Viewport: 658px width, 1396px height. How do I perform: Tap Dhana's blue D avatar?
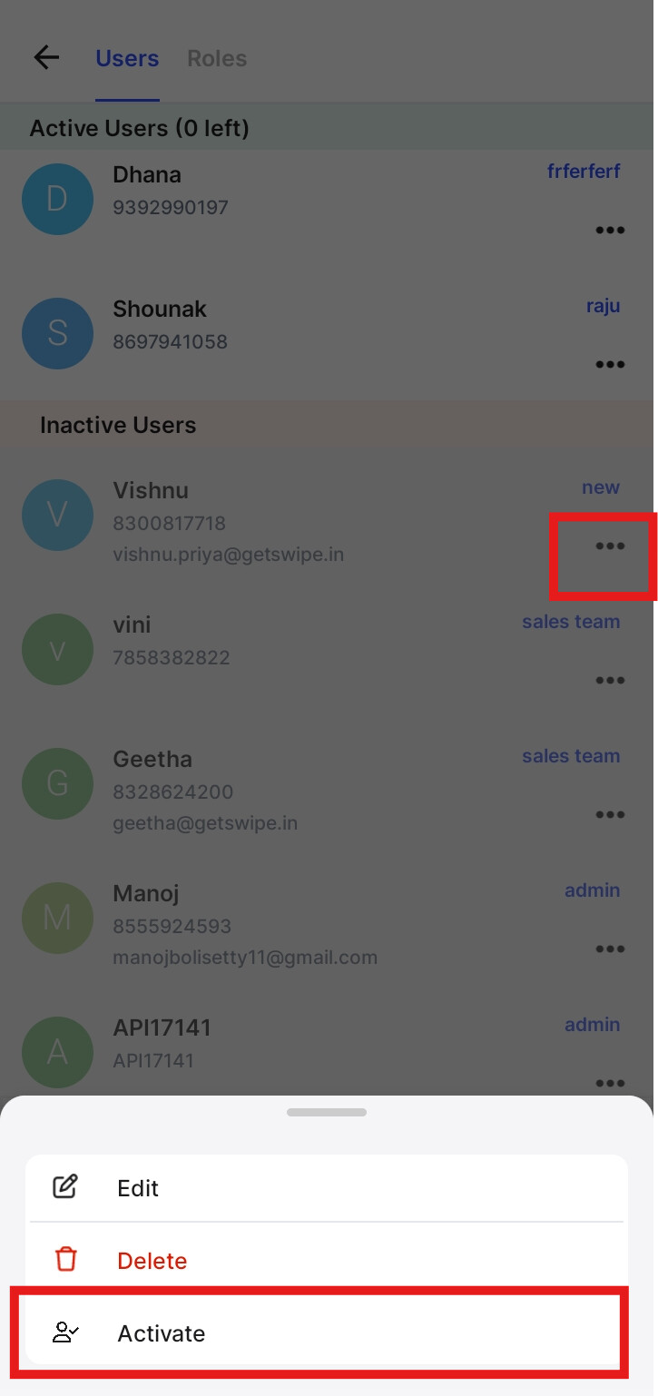[57, 199]
